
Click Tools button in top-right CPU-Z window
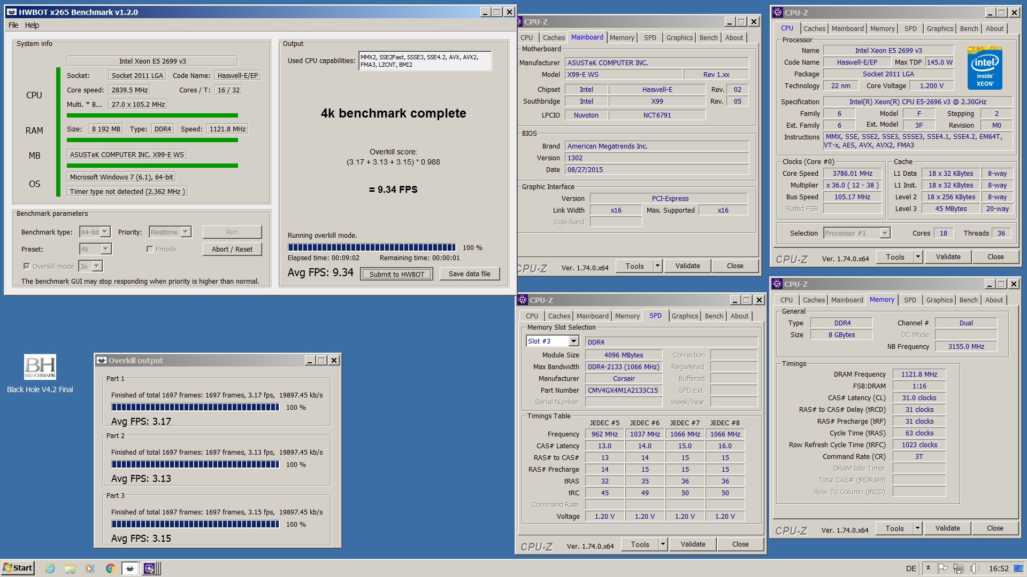tap(895, 257)
